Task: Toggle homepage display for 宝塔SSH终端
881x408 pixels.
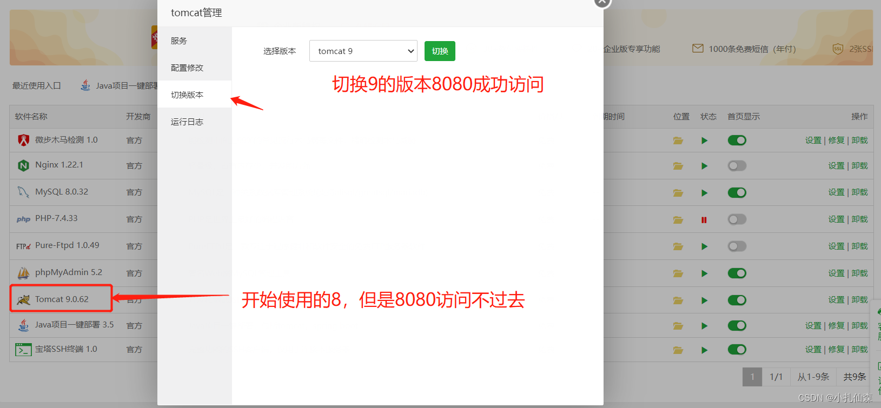Action: coord(737,350)
